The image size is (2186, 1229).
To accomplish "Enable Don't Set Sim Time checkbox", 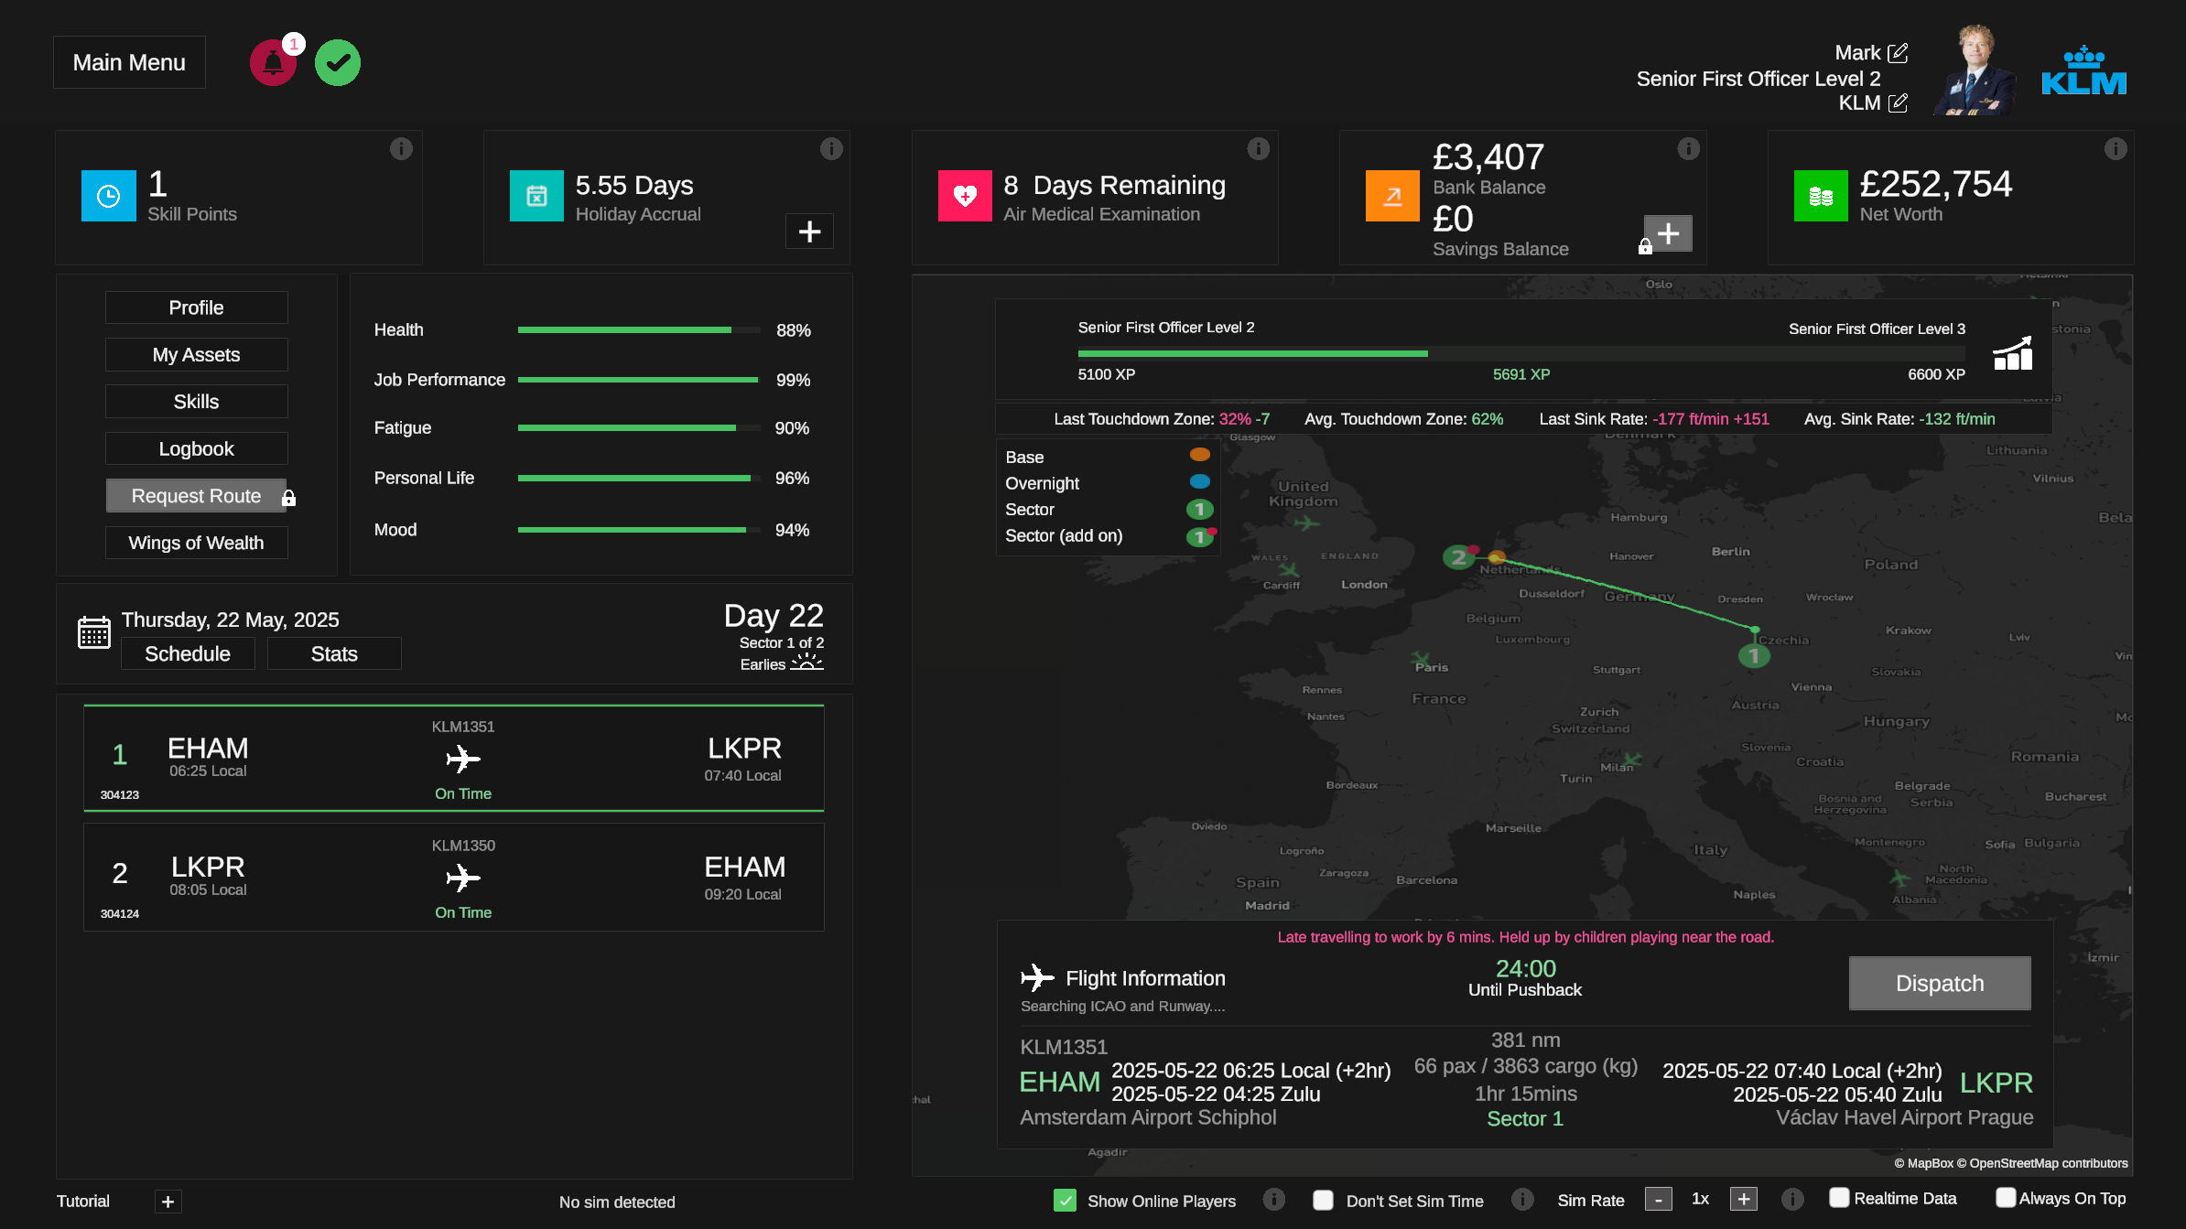I will [x=1323, y=1200].
